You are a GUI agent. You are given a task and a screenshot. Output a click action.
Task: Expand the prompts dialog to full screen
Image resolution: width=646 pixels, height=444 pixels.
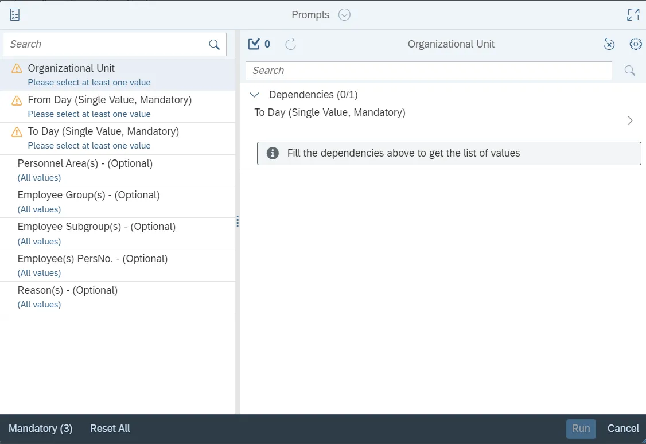pyautogui.click(x=633, y=15)
